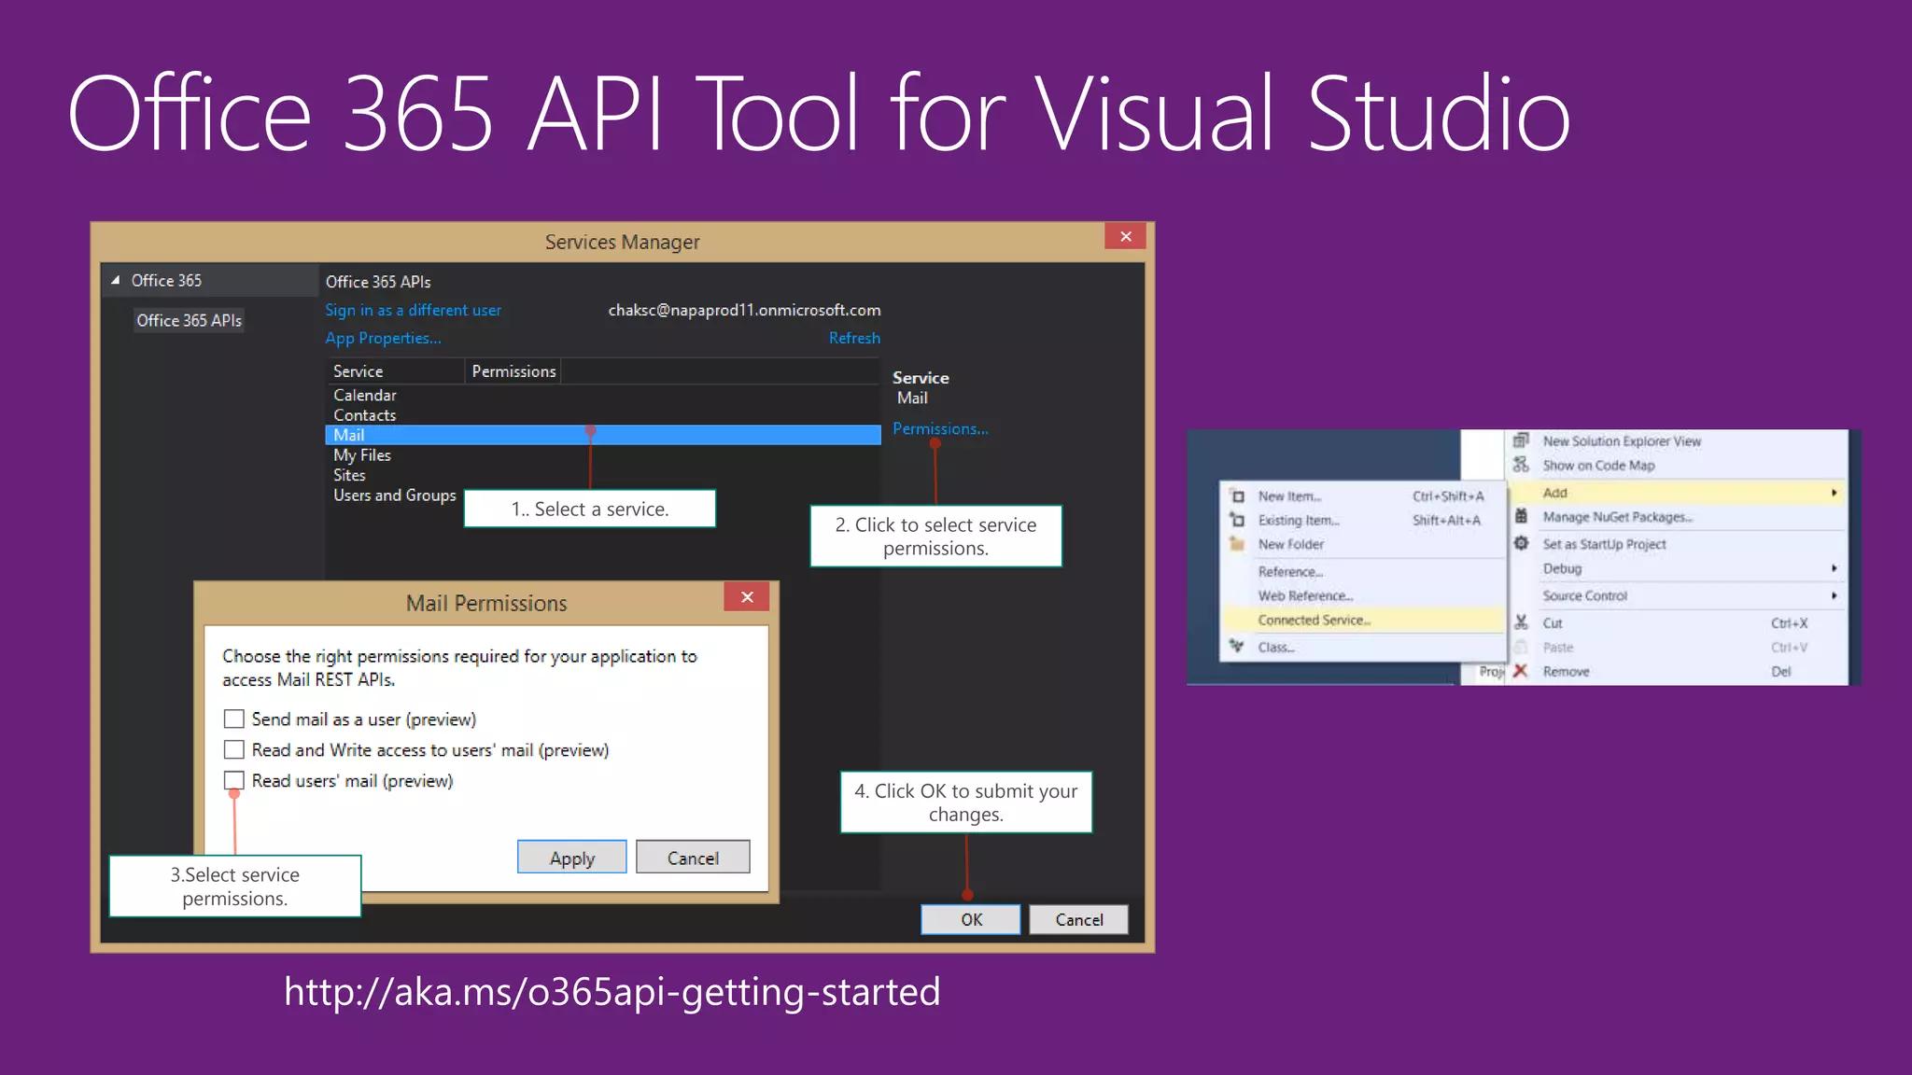This screenshot has height=1075, width=1912.
Task: Click the Class icon in the Add submenu
Action: pos(1238,647)
